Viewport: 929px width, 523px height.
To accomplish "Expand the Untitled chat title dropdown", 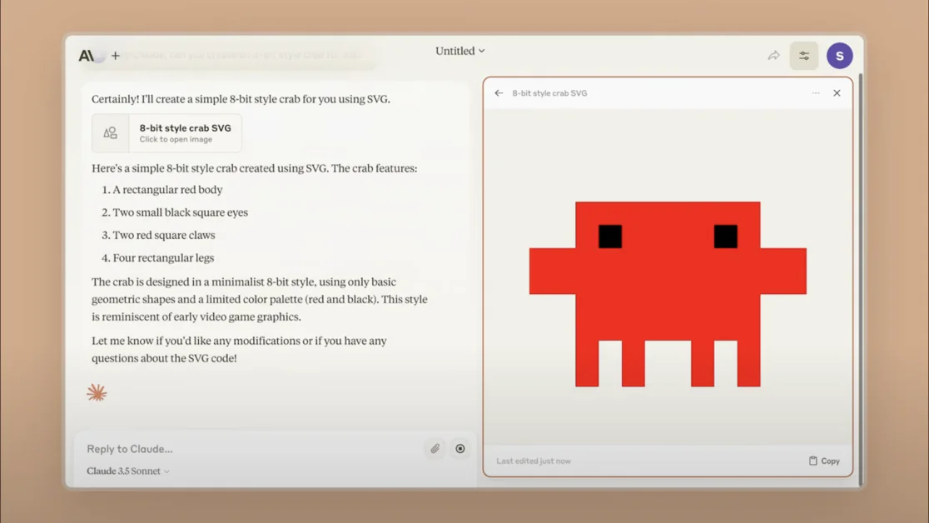I will tap(460, 51).
